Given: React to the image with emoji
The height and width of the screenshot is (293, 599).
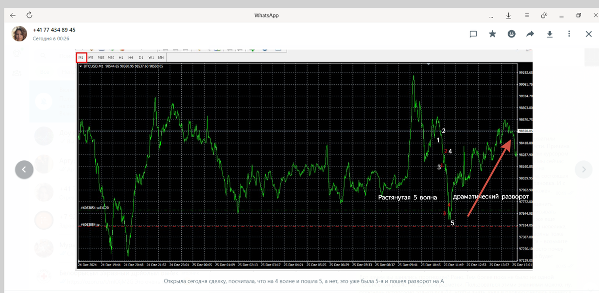Looking at the screenshot, I should coord(511,34).
